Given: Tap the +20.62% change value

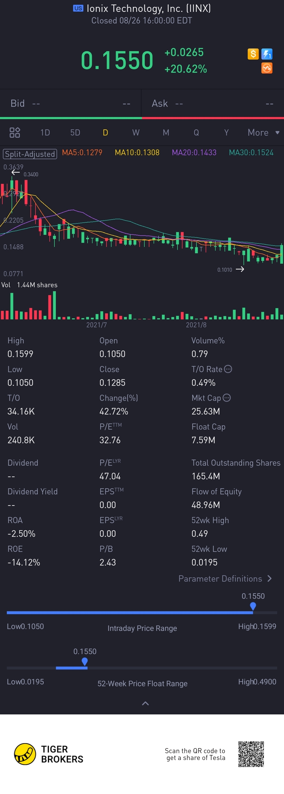Looking at the screenshot, I should [x=186, y=69].
